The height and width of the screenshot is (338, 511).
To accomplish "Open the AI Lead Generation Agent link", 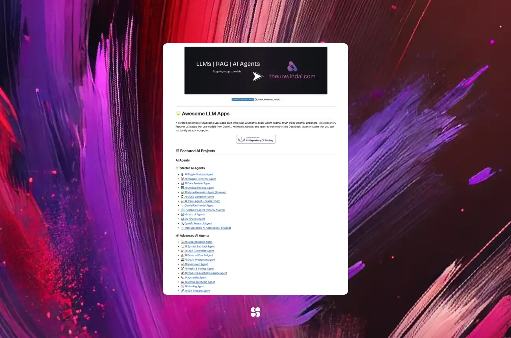I will [197, 251].
